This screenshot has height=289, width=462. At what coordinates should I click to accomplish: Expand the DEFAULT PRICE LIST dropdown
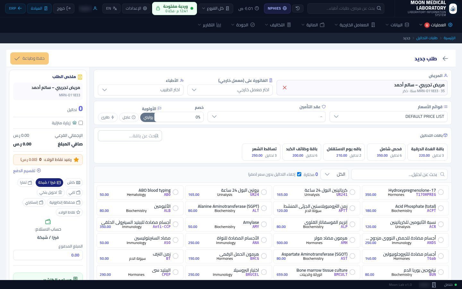pyautogui.click(x=389, y=117)
